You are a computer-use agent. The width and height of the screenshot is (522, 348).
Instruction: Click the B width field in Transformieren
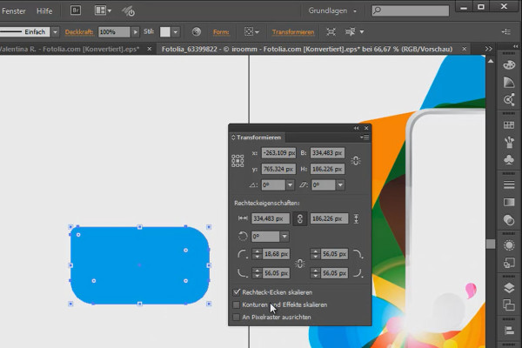(x=327, y=153)
